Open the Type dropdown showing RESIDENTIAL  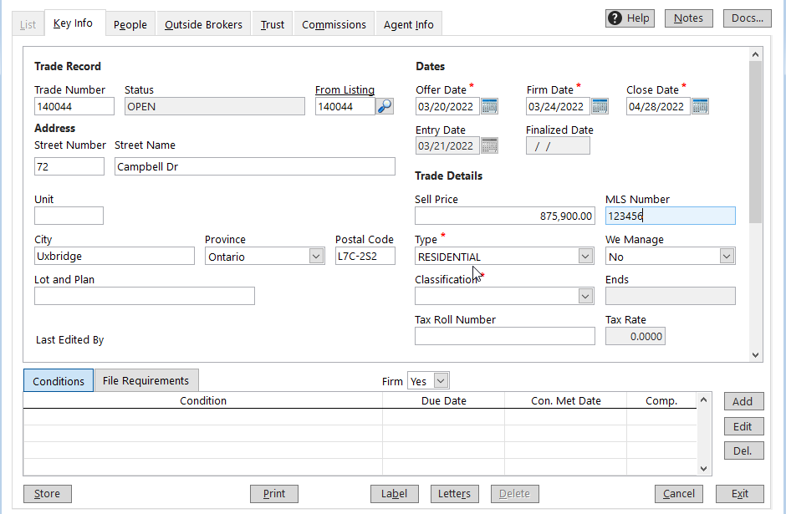tap(586, 256)
